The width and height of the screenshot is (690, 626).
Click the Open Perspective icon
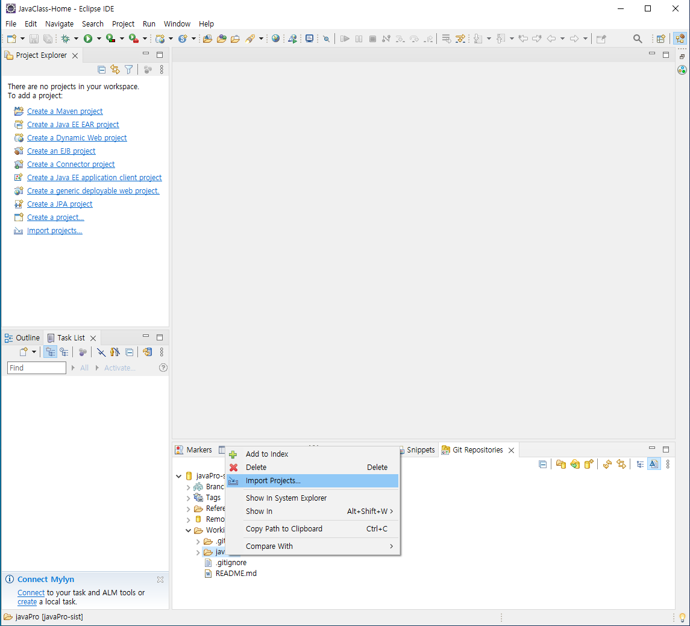(660, 39)
